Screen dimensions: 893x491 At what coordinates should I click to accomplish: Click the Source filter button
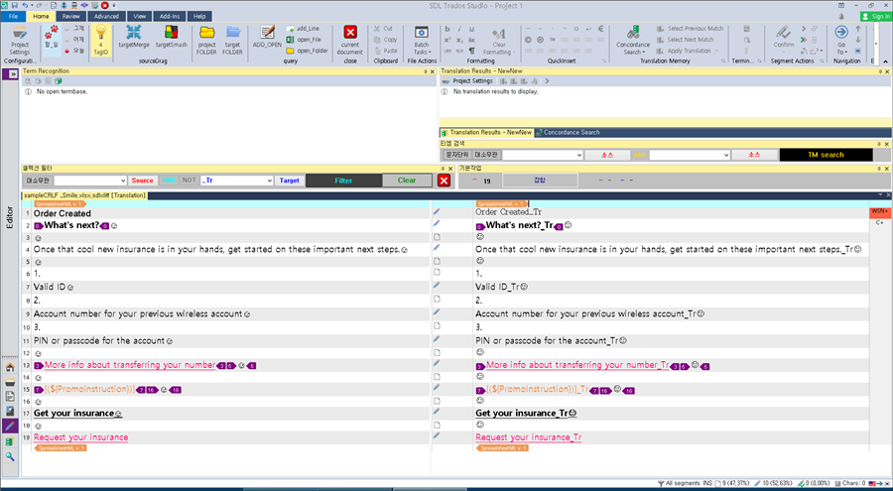click(142, 180)
